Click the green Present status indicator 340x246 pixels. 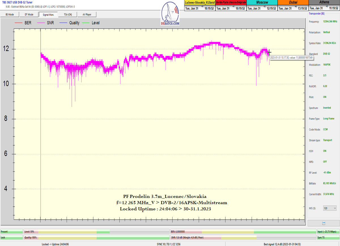coord(11,231)
